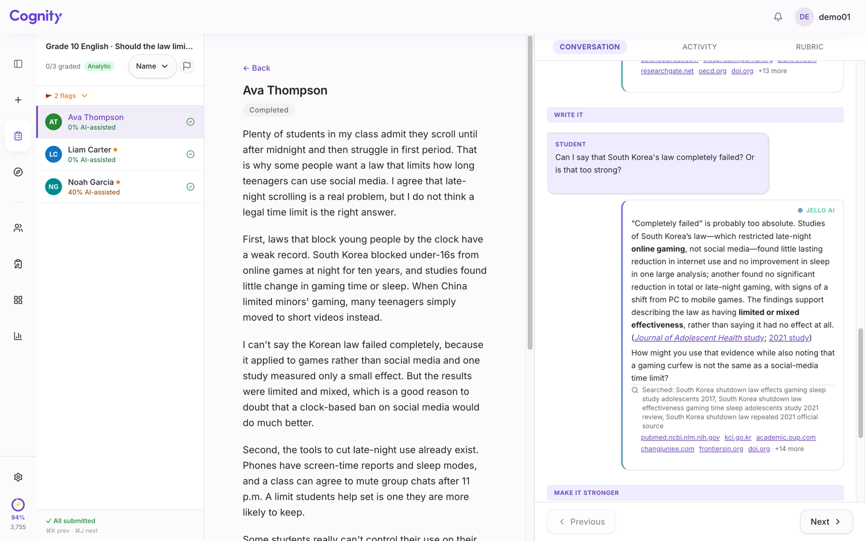The image size is (865, 541).
Task: Switch to the Rubric tab
Action: pos(809,47)
